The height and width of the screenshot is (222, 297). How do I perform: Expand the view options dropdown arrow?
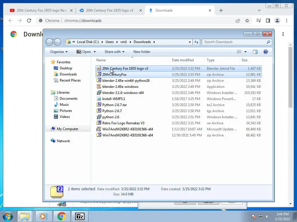click(x=245, y=52)
